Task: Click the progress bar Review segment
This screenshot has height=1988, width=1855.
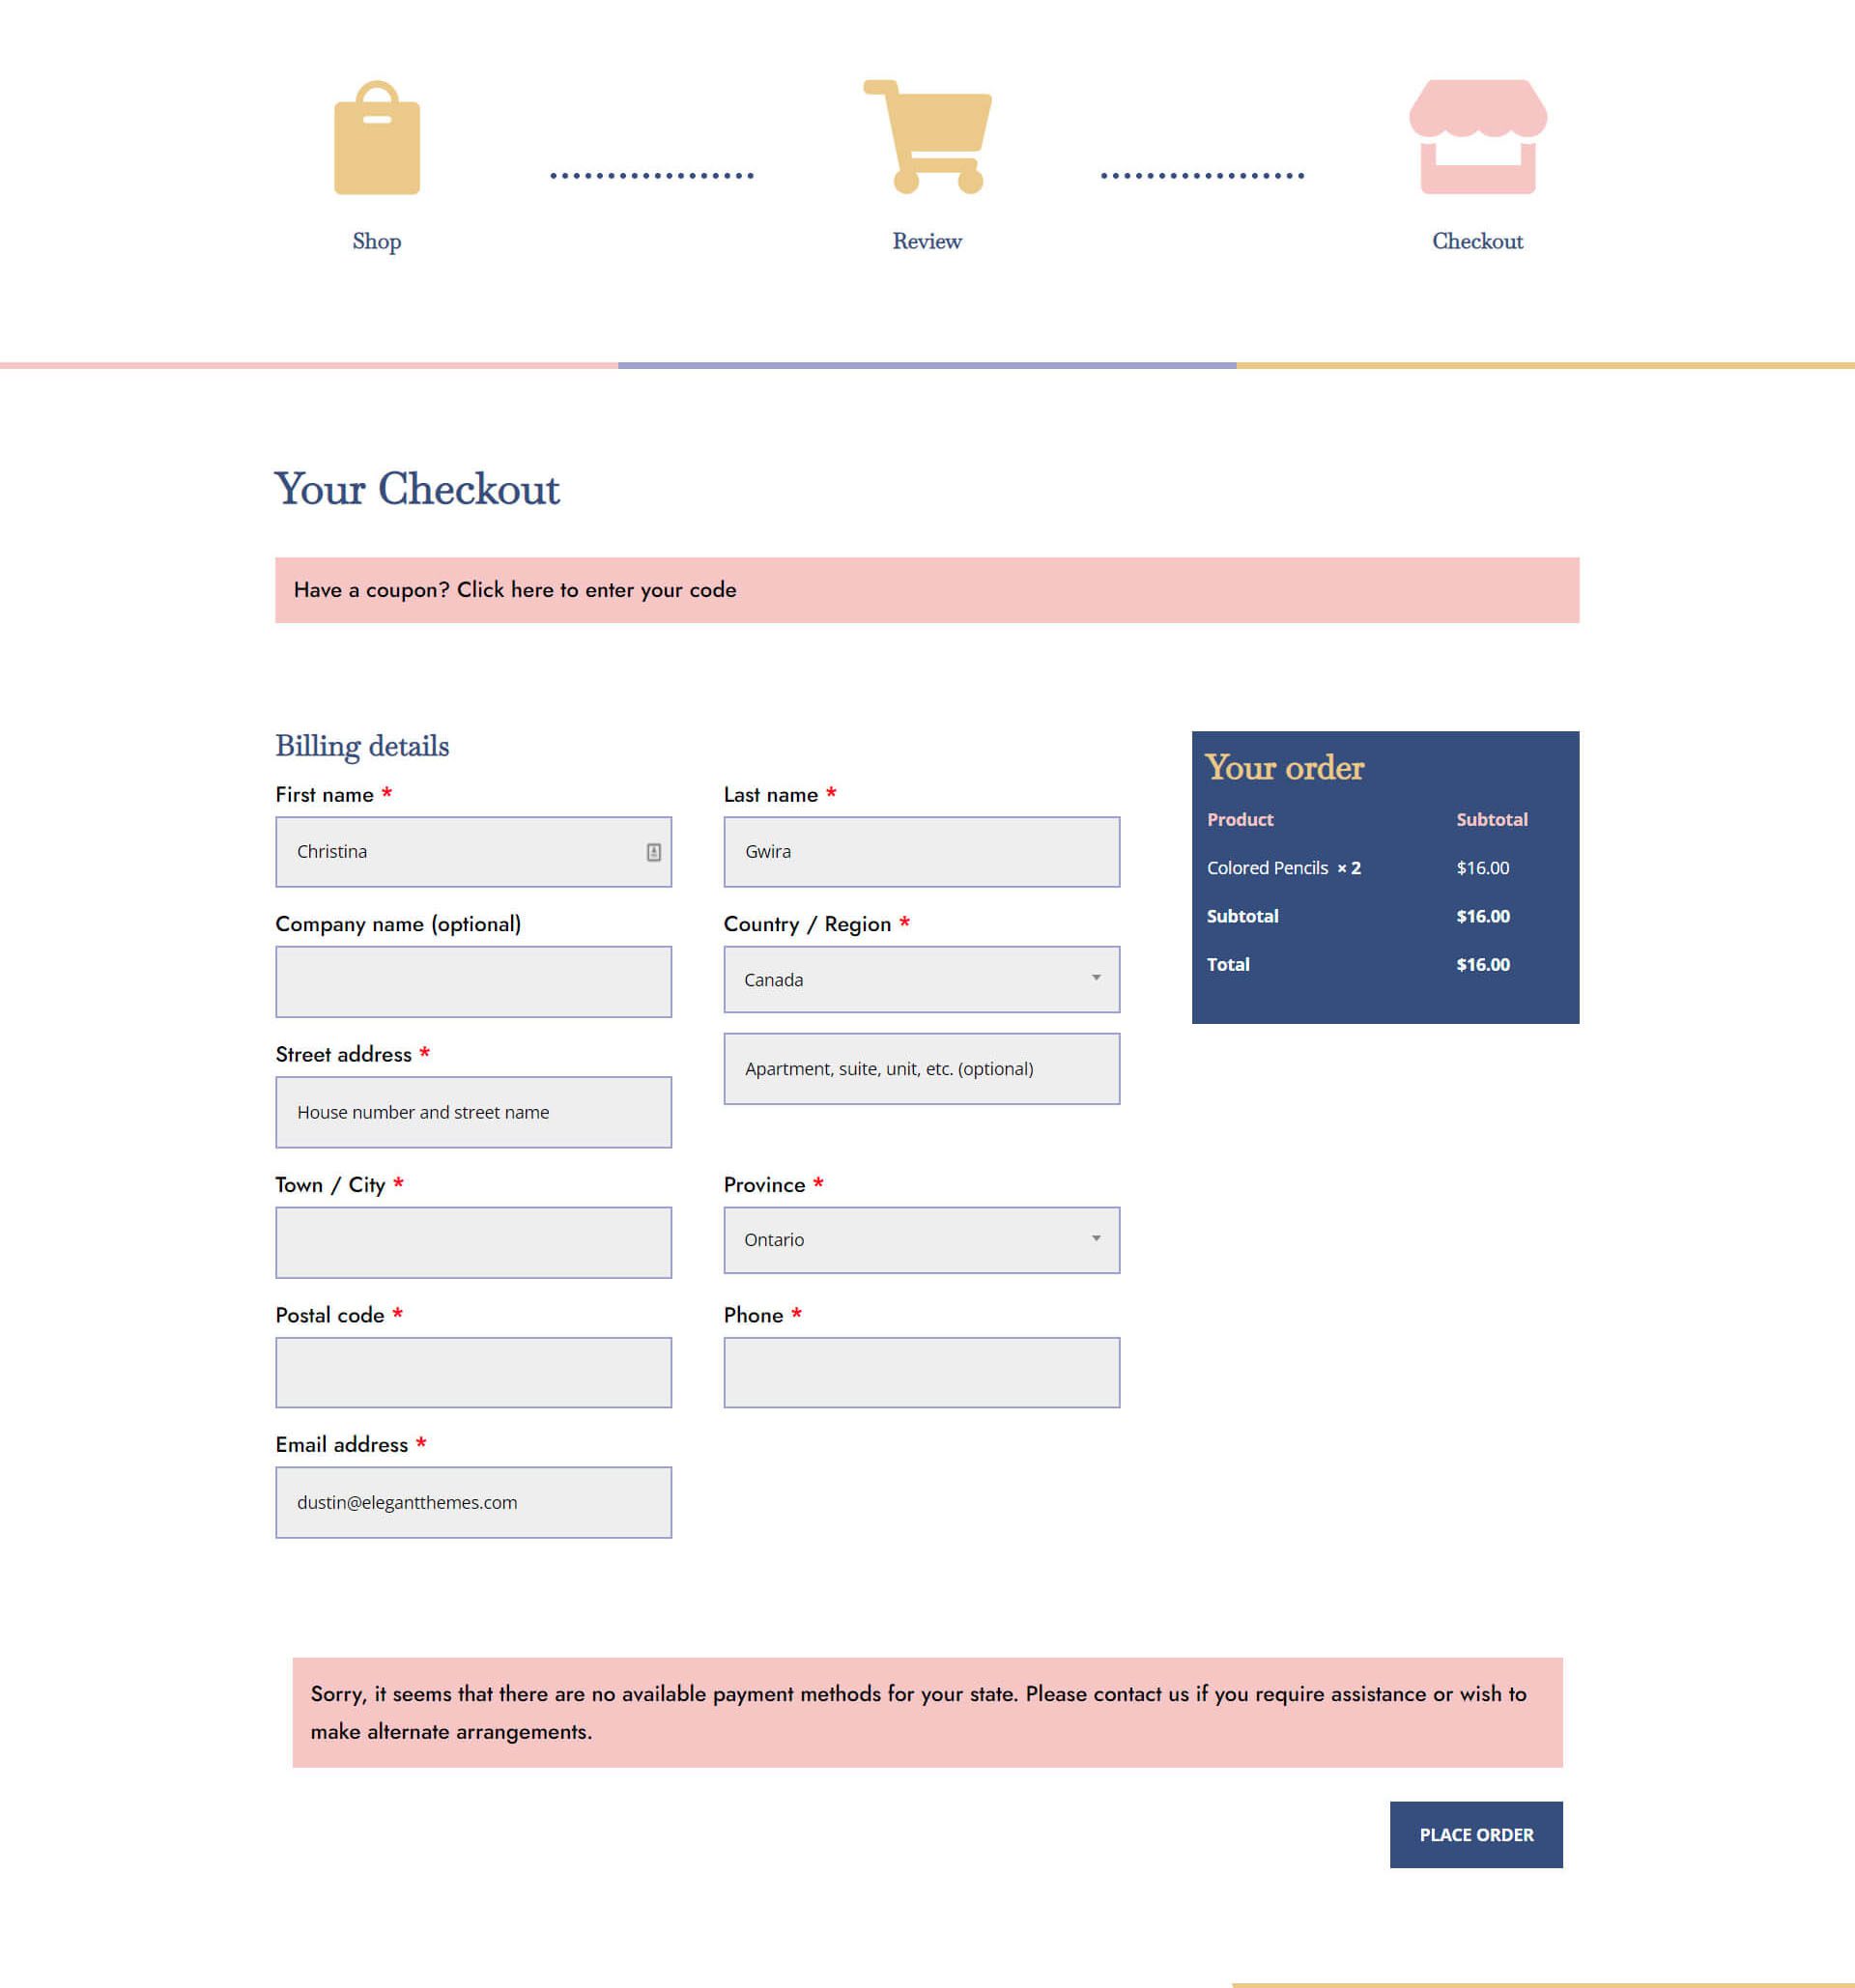Action: coord(927,165)
